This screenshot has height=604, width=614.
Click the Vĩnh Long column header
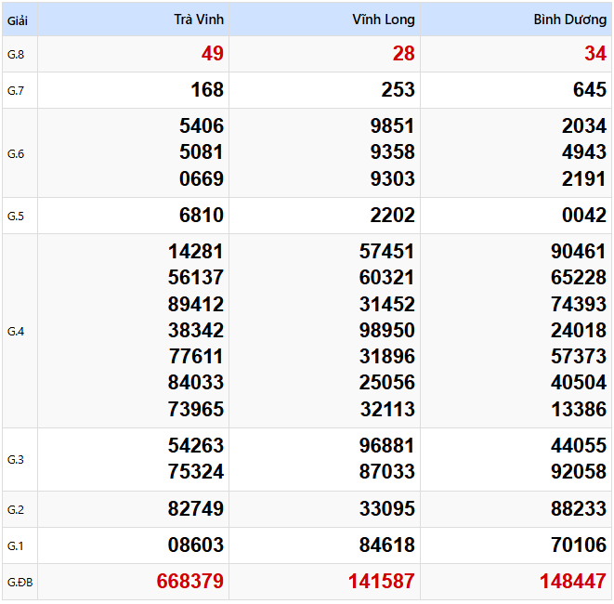coord(384,20)
